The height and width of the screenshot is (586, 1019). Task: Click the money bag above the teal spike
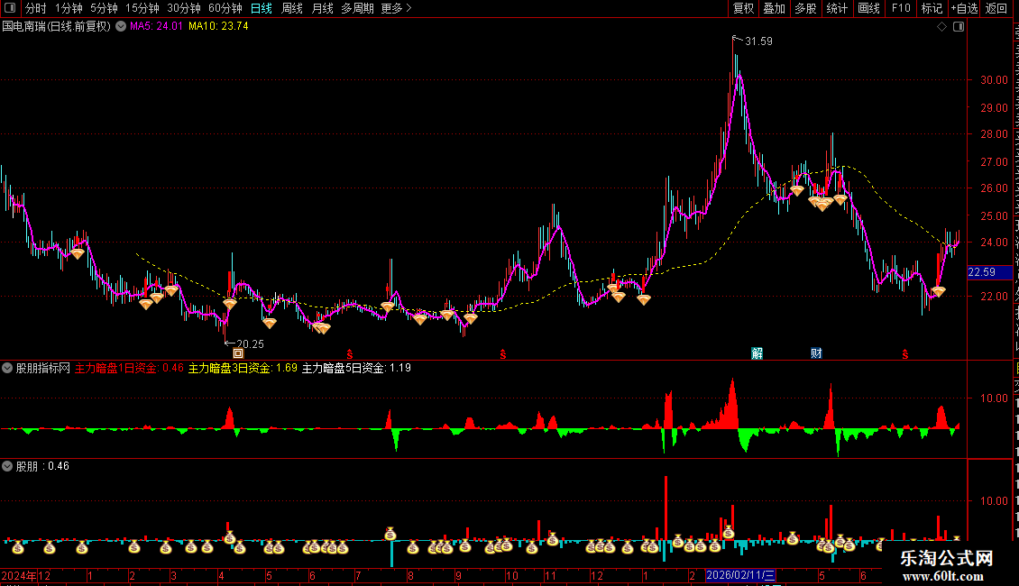pyautogui.click(x=390, y=534)
